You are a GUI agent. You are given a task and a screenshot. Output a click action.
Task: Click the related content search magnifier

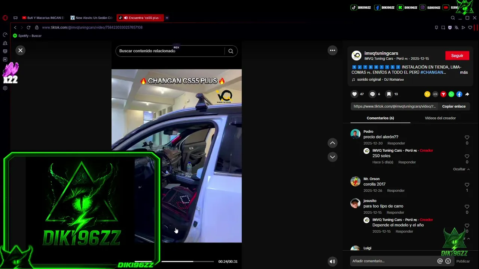(231, 51)
